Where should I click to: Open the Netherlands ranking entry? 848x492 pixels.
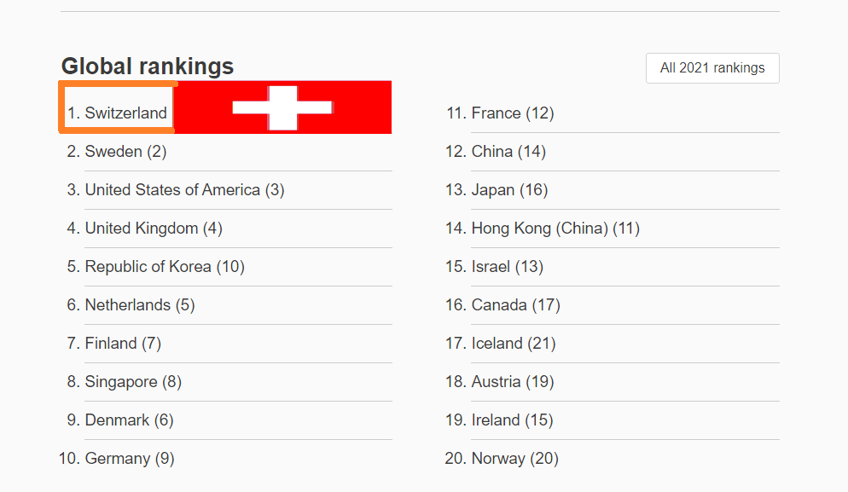[140, 305]
